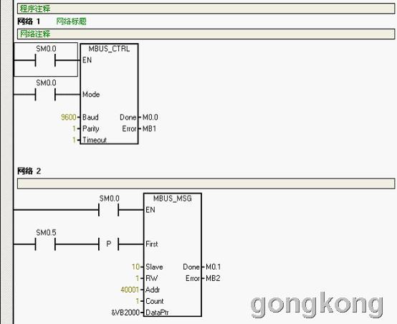Select the M0.1 Done output of MBUS_MSG

tap(213, 267)
